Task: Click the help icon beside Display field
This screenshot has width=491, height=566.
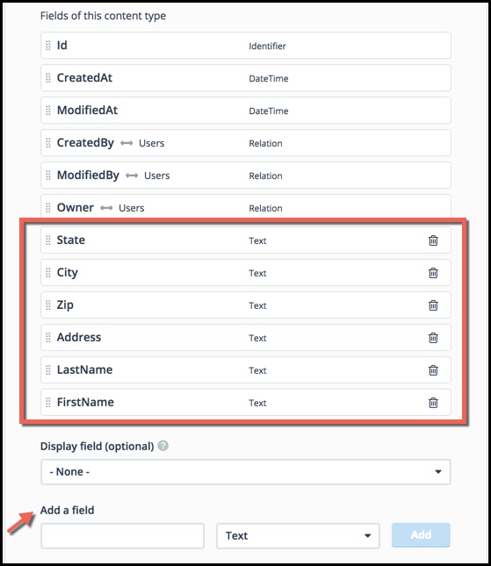Action: [163, 446]
